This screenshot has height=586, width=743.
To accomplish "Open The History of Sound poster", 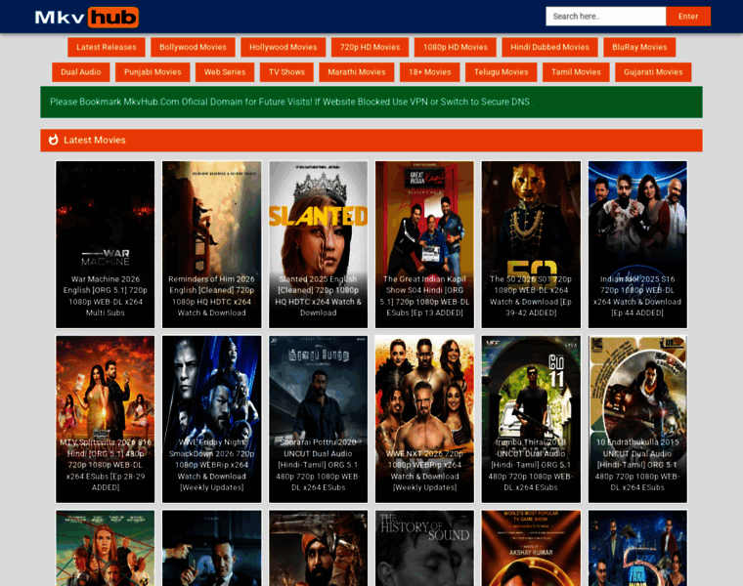I will click(x=424, y=548).
